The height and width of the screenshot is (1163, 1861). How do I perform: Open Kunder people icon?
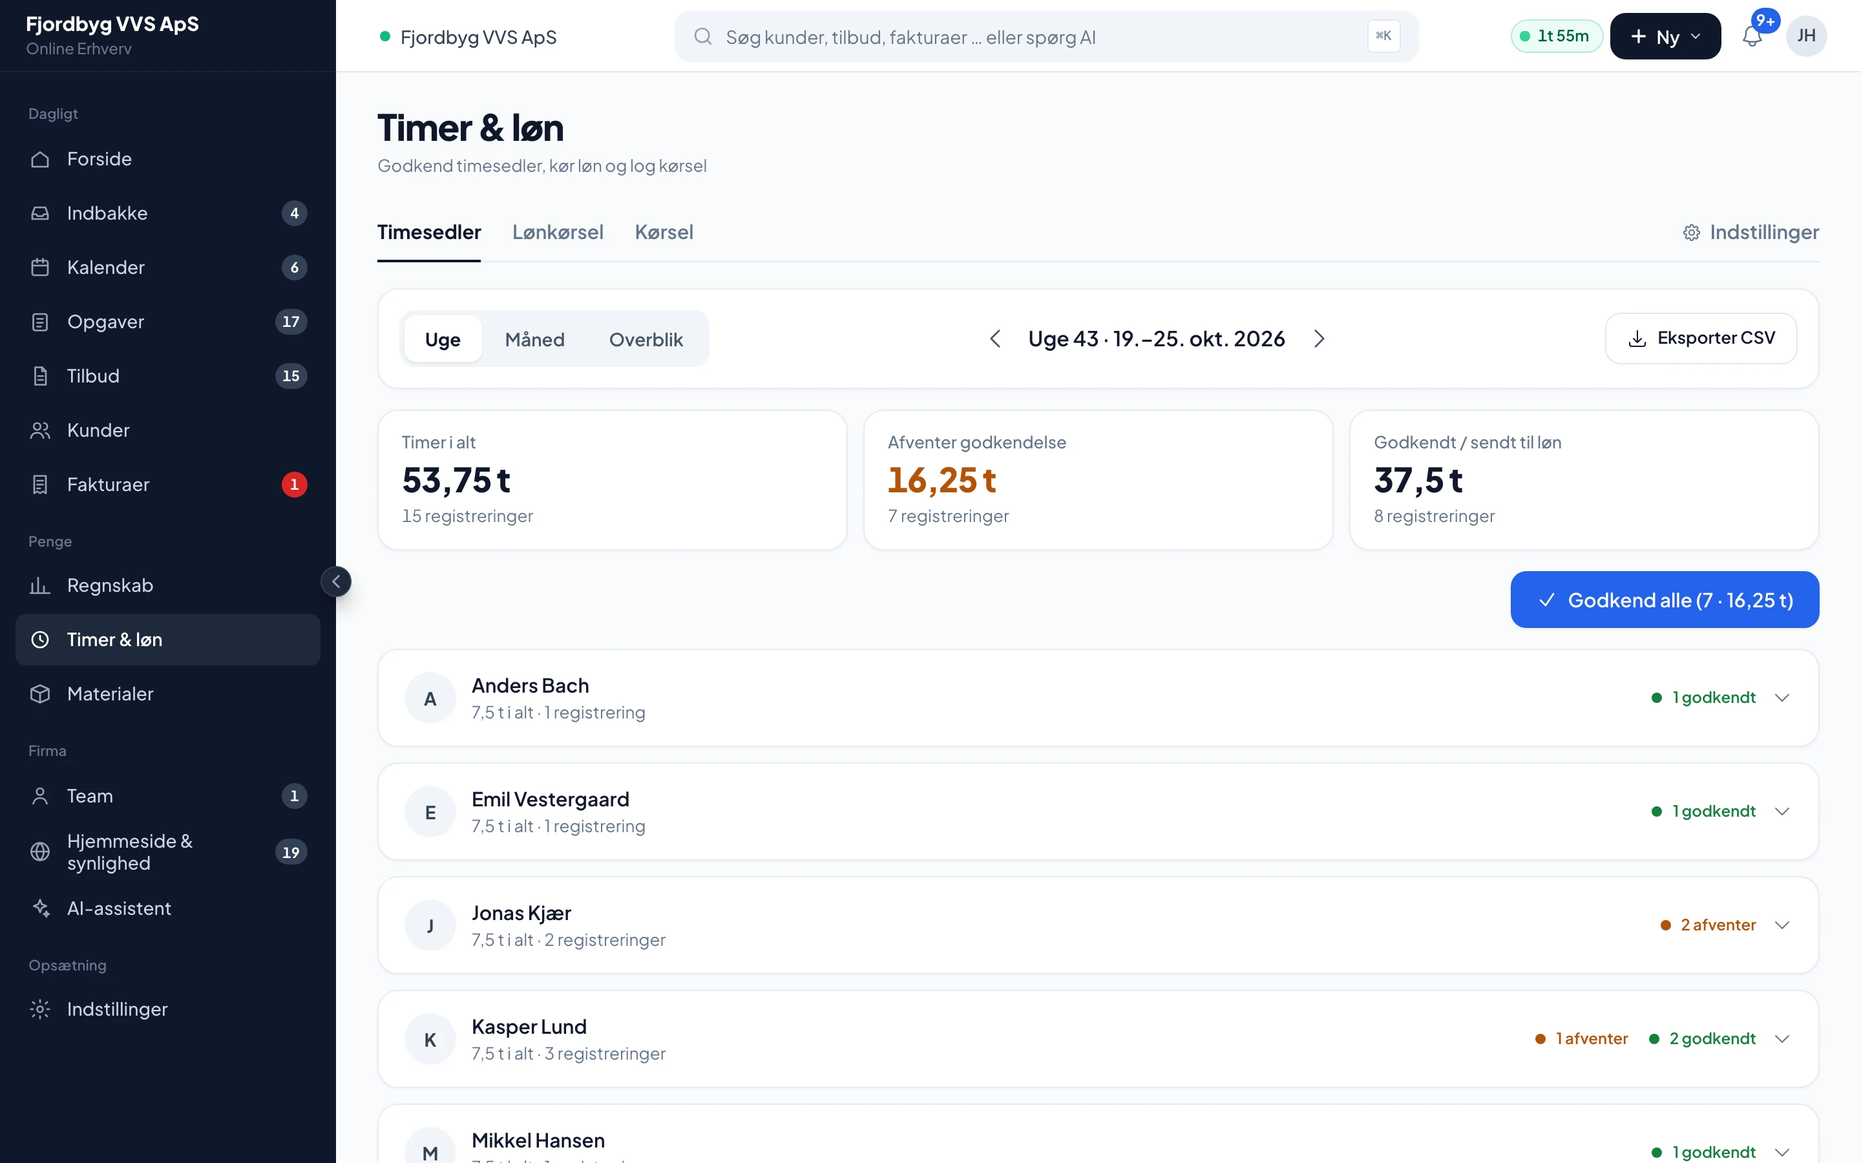40,430
